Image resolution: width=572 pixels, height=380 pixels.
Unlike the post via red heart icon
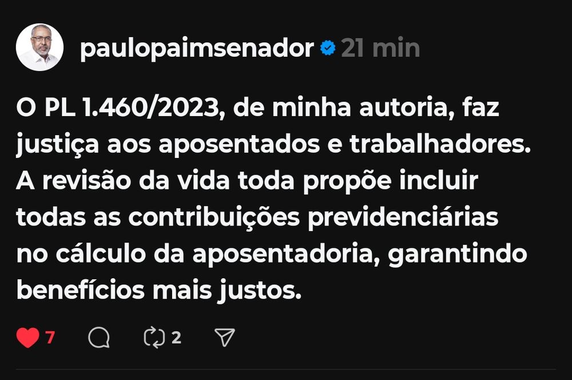[27, 337]
